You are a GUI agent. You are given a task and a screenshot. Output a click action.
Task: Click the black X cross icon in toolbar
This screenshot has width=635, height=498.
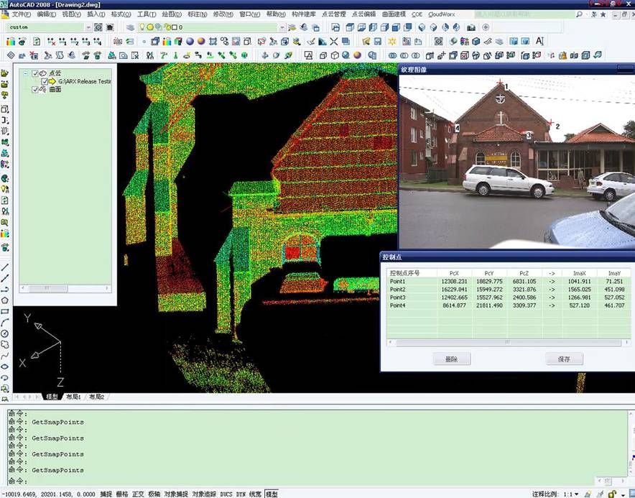tap(334, 42)
